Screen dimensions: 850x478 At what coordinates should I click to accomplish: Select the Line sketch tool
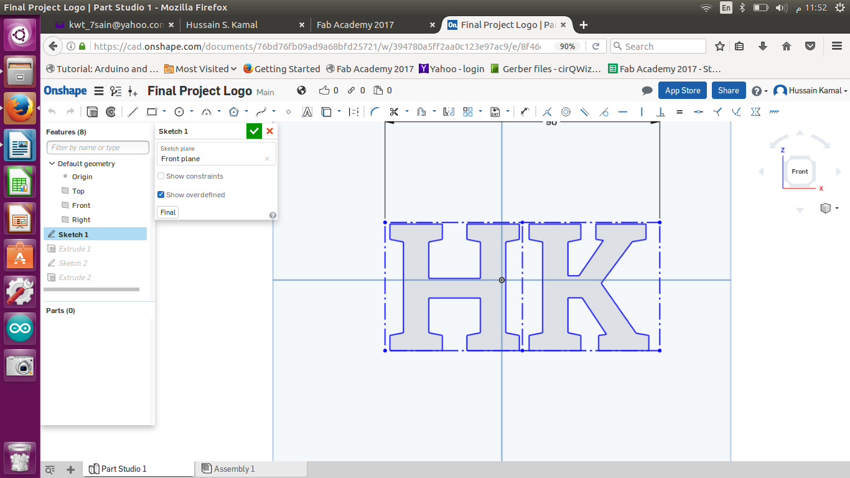pos(133,112)
